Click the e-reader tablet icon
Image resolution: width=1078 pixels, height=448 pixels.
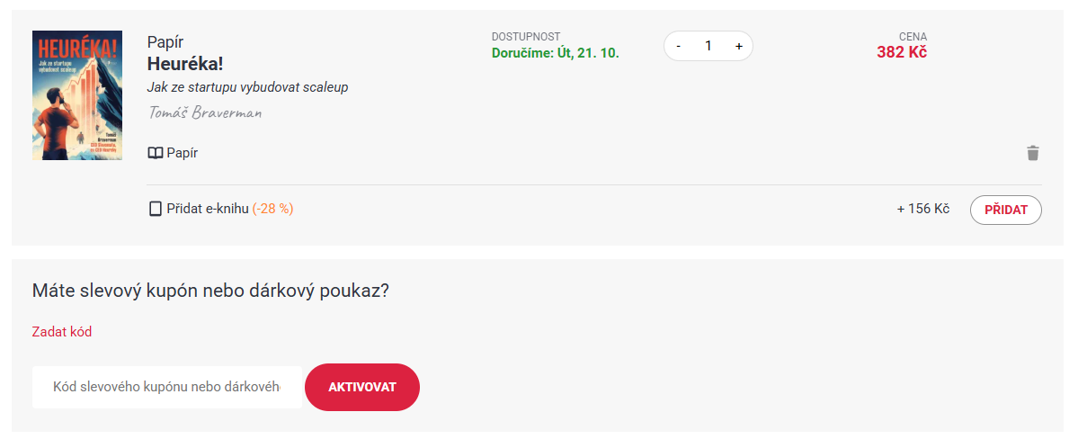click(156, 209)
